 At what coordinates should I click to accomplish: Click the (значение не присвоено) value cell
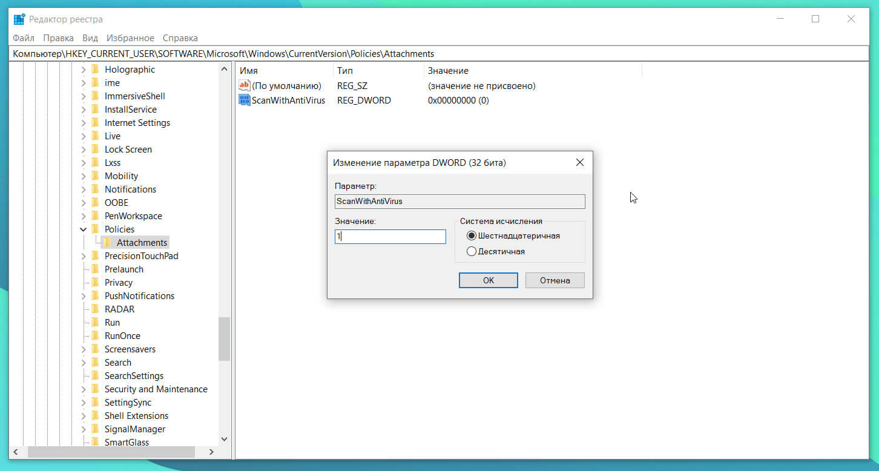click(x=481, y=86)
